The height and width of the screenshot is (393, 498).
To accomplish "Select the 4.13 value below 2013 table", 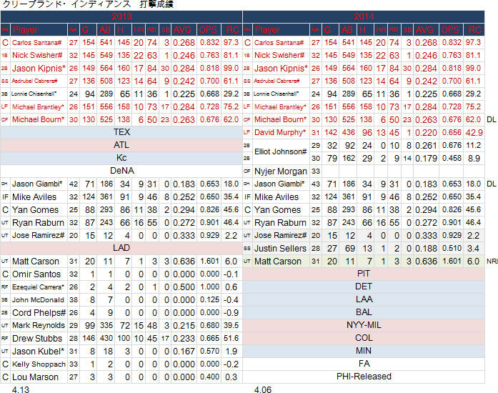I will [x=21, y=389].
